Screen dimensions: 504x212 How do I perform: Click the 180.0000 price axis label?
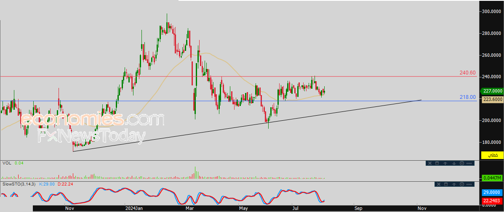(x=491, y=142)
